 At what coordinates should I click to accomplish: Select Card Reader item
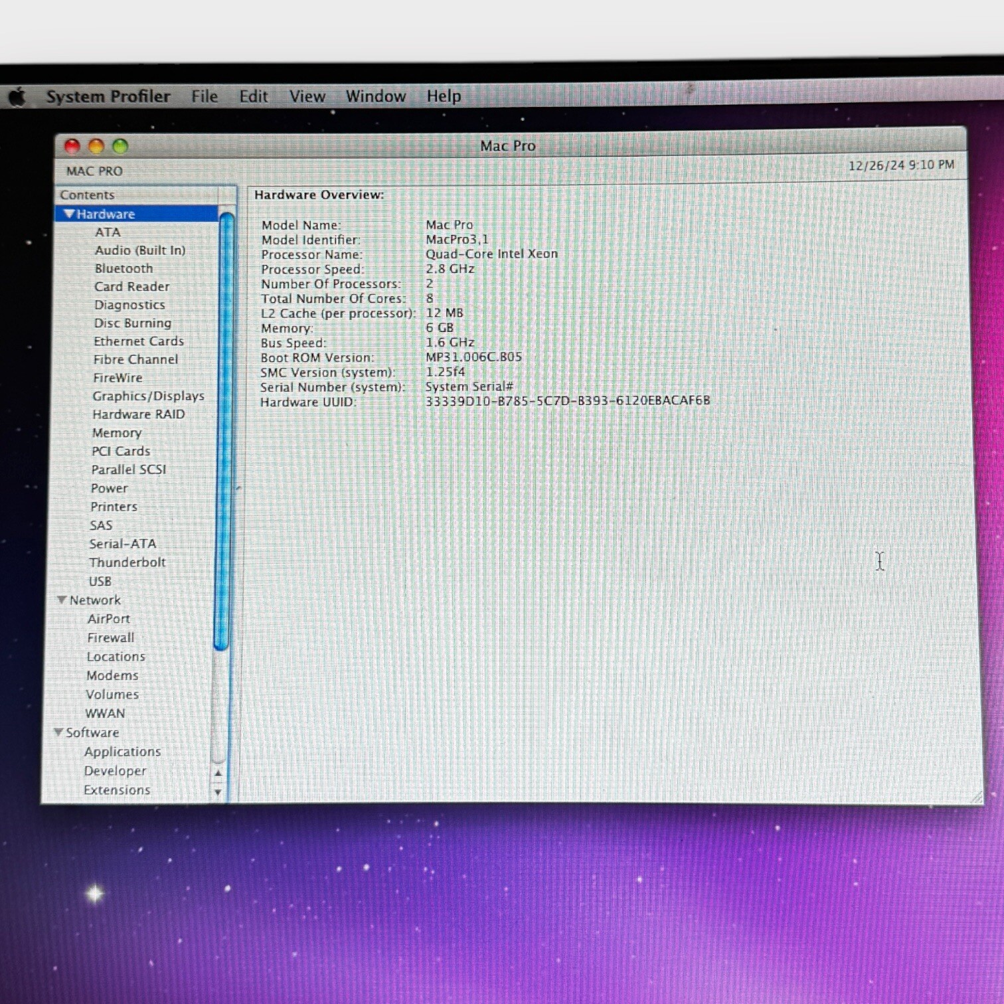[131, 286]
